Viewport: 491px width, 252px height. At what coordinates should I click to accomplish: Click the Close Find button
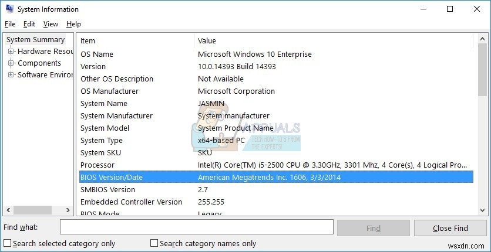450,227
